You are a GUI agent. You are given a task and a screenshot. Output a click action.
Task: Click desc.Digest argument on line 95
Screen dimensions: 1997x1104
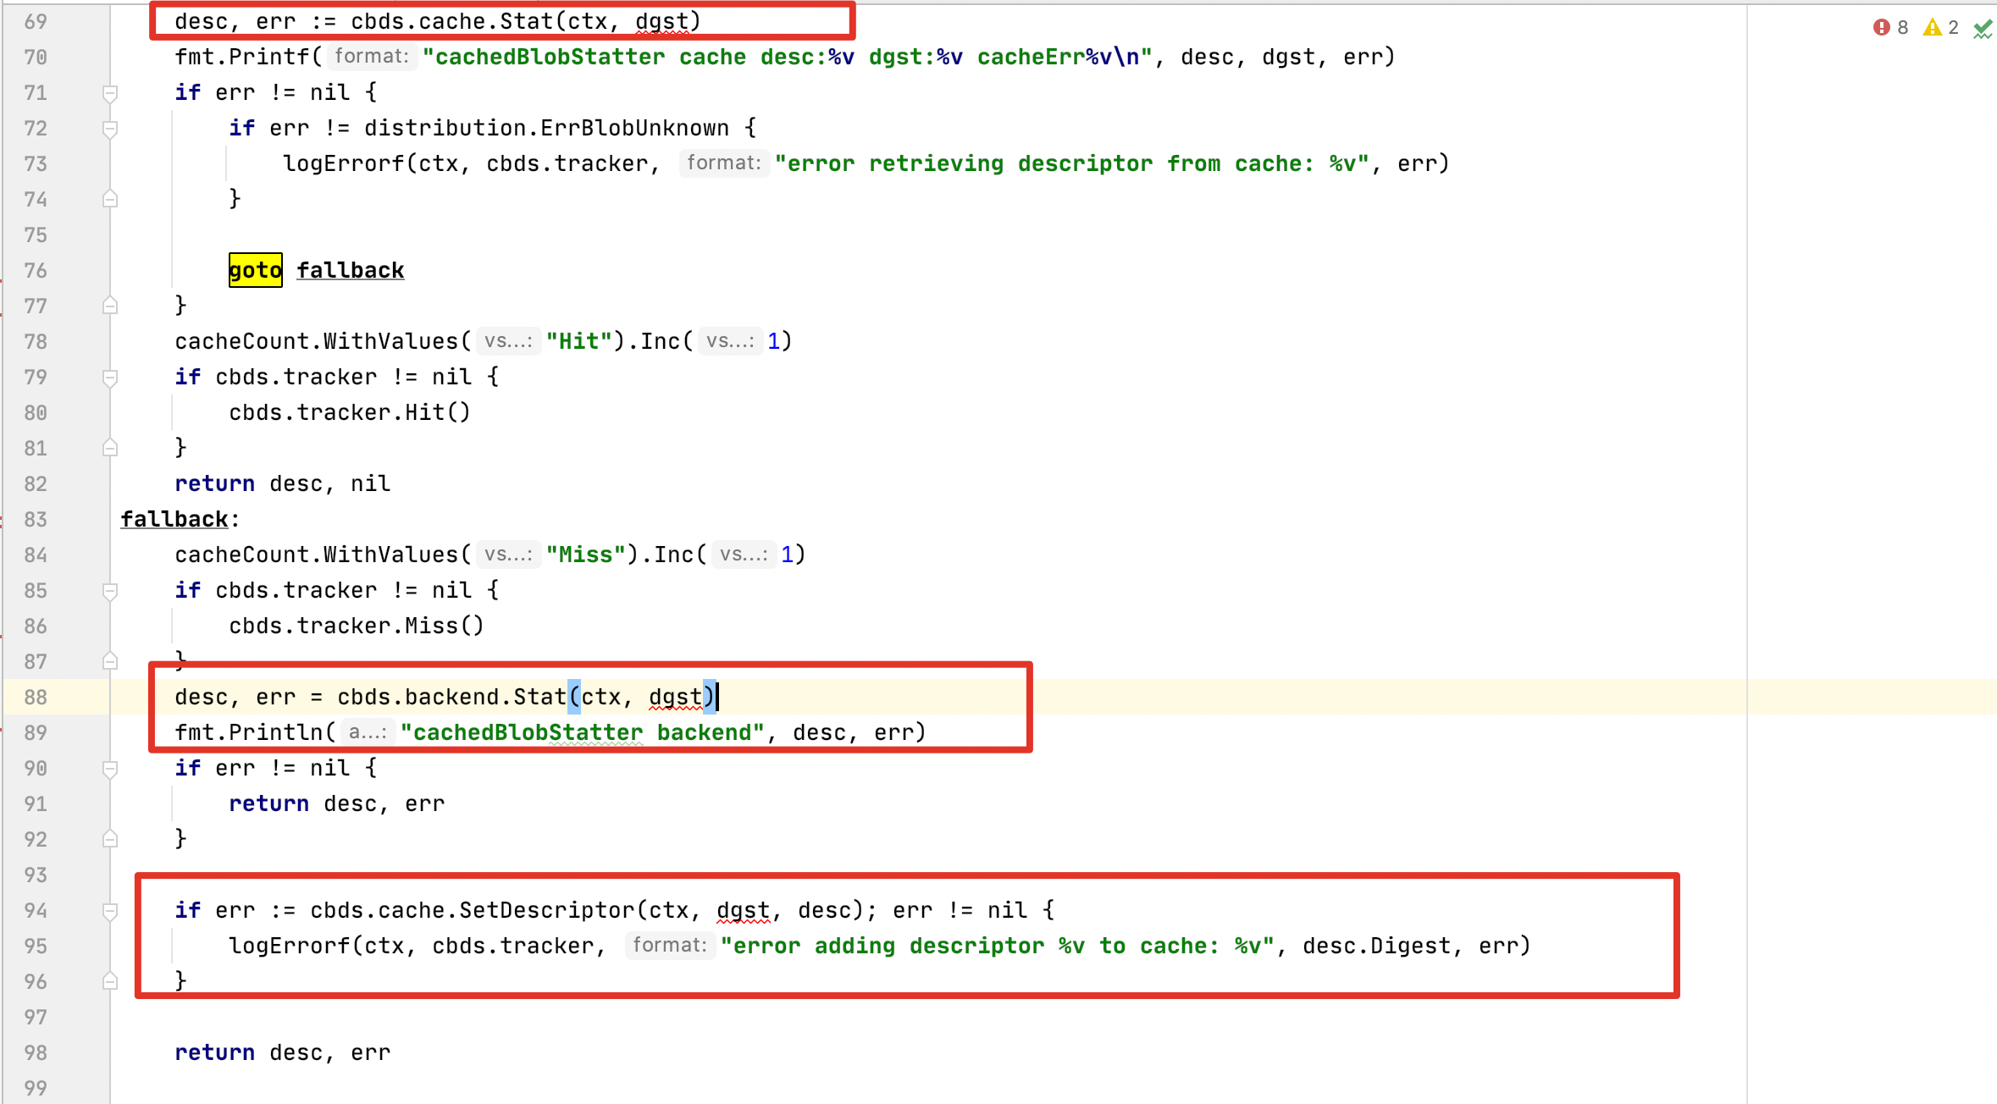pyautogui.click(x=1377, y=946)
